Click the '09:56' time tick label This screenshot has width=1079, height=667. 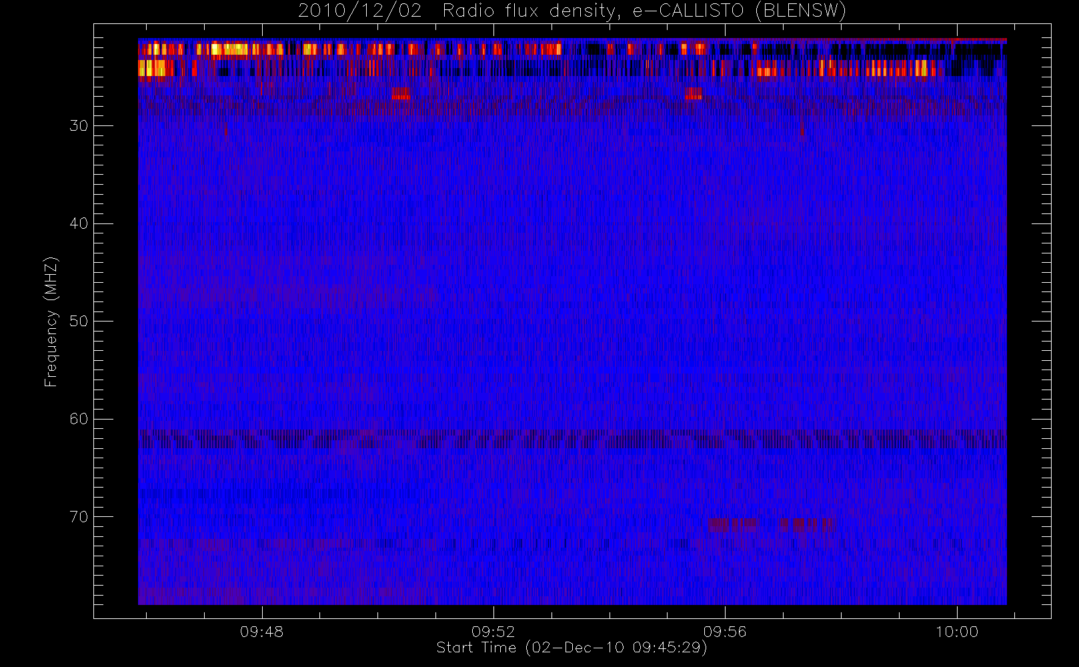coord(725,632)
